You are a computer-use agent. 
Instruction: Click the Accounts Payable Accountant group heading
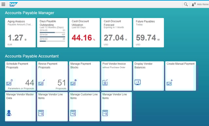[x=32, y=56]
